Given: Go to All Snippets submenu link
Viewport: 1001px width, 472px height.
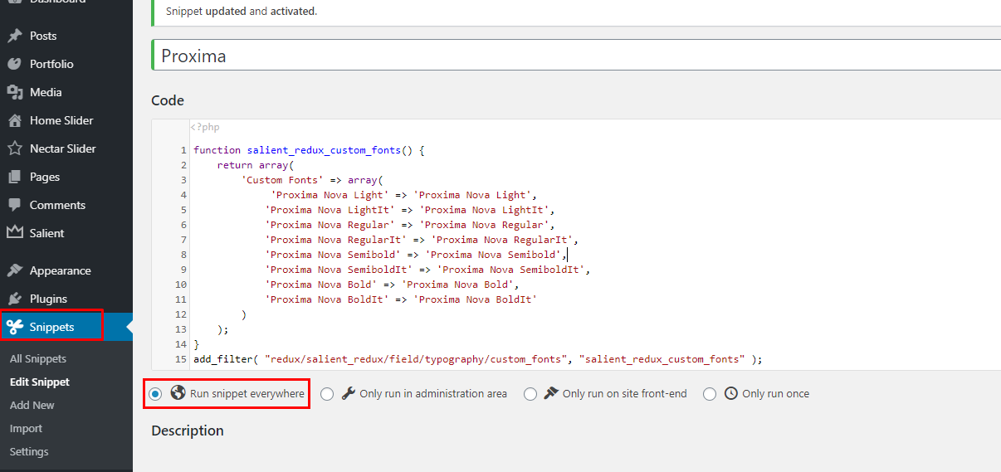Looking at the screenshot, I should point(38,358).
